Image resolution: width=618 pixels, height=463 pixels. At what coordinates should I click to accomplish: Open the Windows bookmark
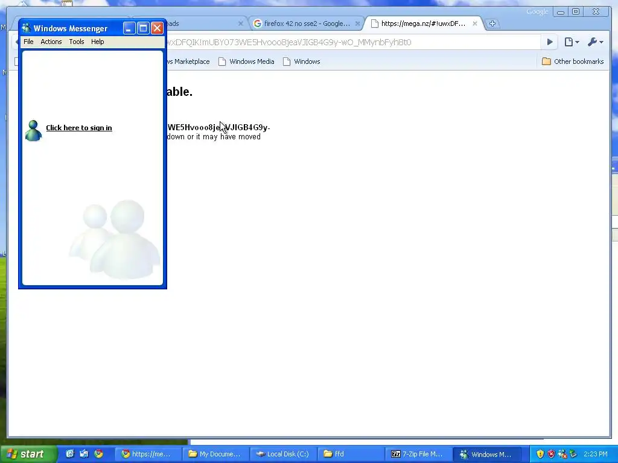[x=302, y=61]
